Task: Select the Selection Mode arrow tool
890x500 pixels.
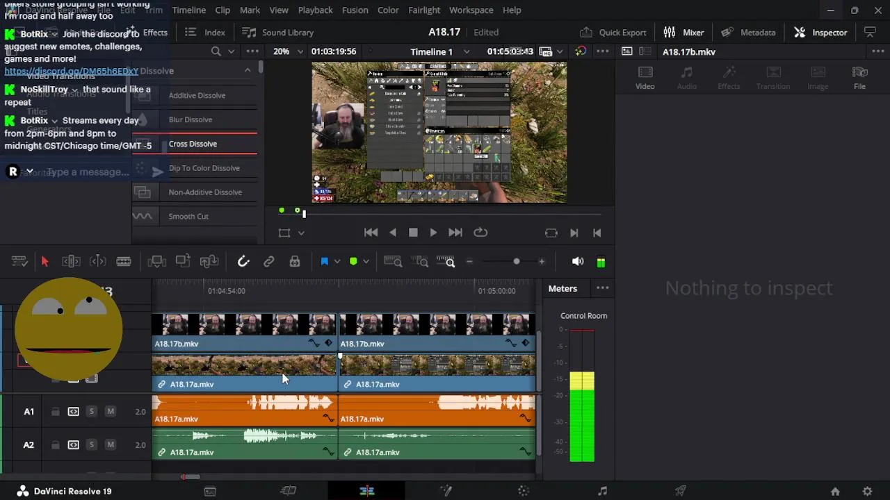Action: [44, 261]
